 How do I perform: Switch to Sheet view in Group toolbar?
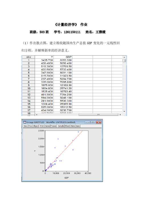click(67, 126)
